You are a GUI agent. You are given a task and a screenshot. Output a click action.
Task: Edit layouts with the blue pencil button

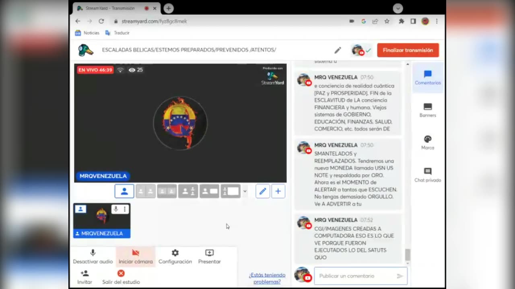263,191
